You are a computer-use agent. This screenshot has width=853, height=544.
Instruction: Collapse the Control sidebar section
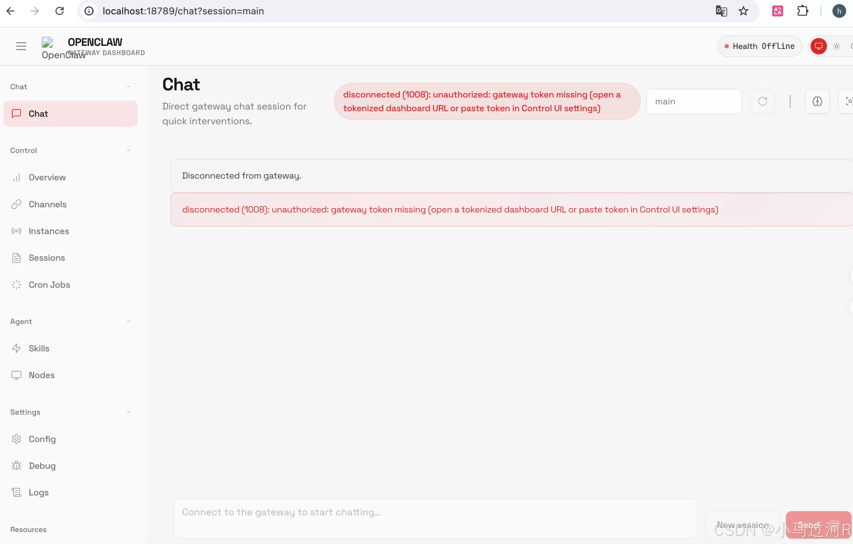tap(129, 150)
